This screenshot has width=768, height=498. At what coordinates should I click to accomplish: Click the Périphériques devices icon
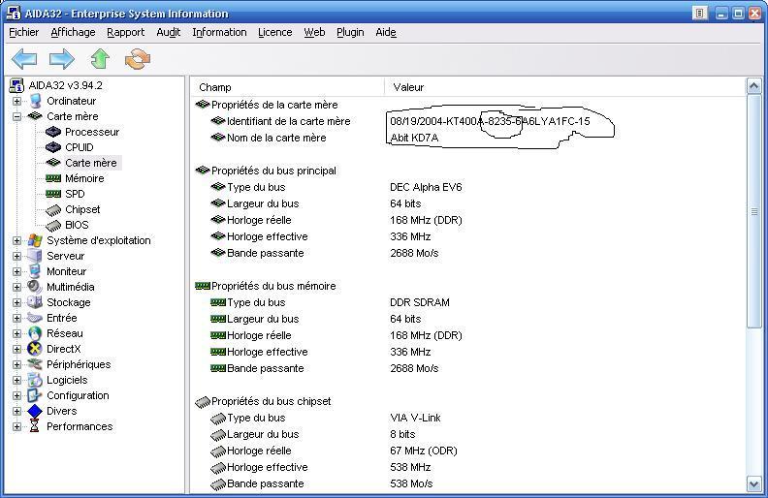tap(35, 364)
